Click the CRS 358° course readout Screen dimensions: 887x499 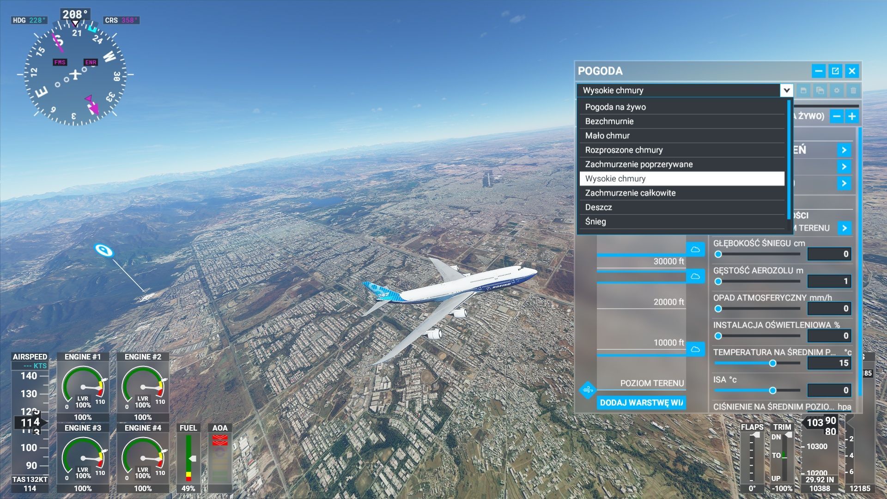(121, 20)
